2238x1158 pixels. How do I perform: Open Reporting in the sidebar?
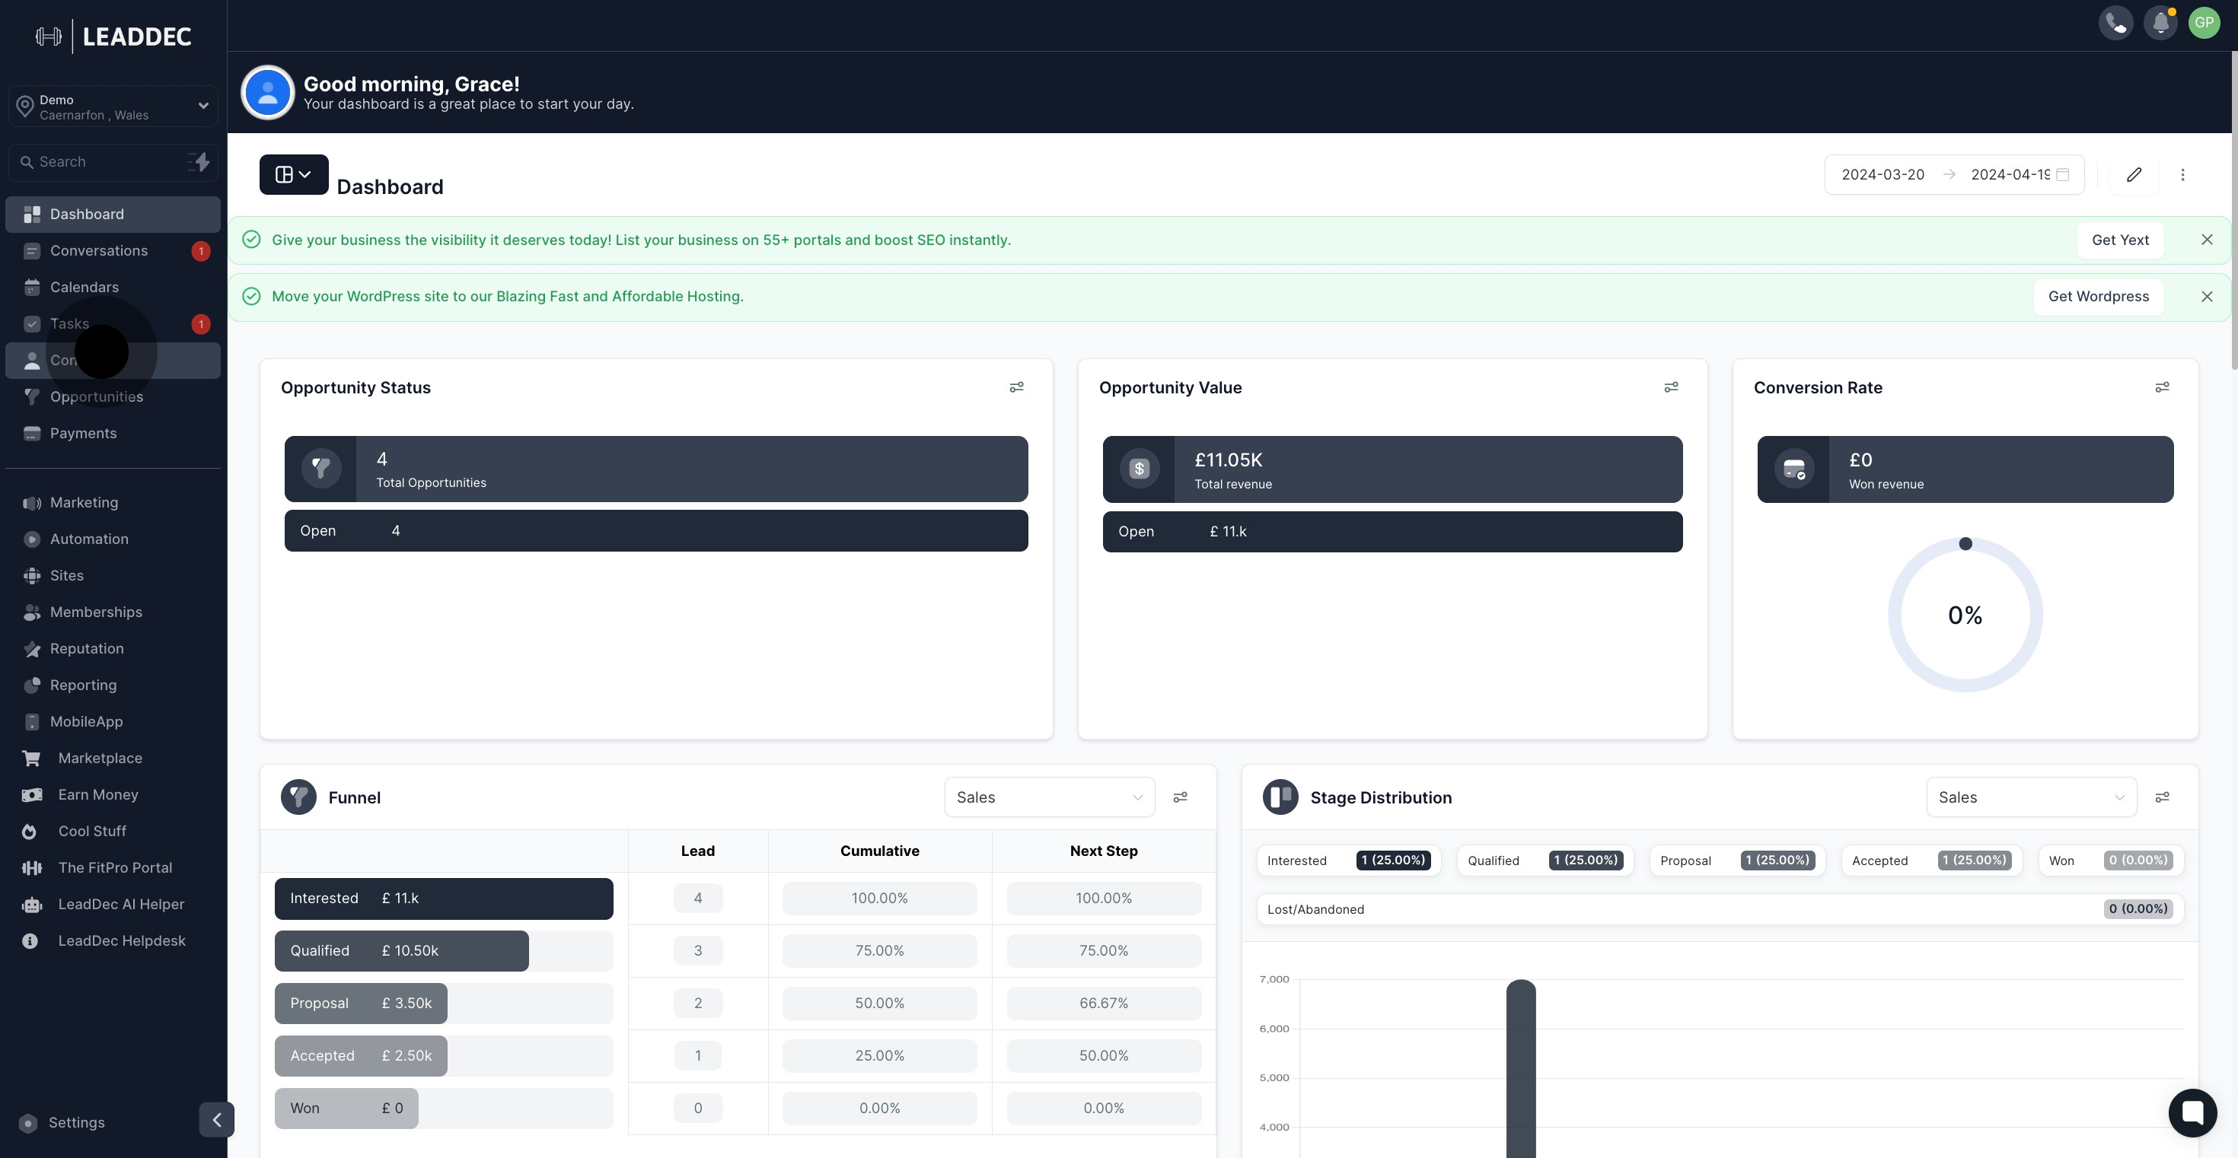tap(113, 685)
